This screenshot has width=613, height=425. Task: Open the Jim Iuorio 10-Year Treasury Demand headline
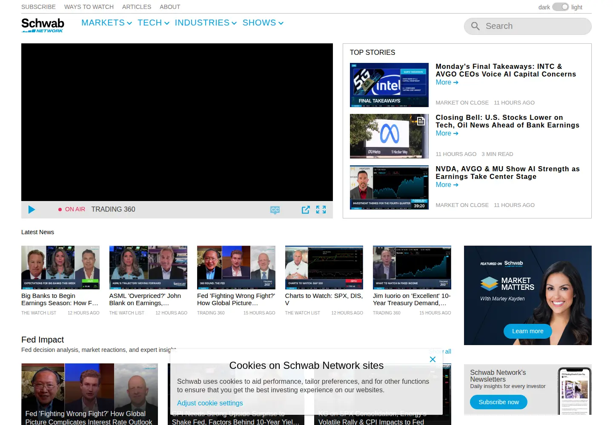[x=412, y=299]
